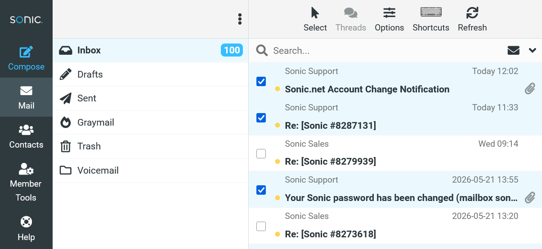Open the email Re: [Sonic #8273618]
The image size is (542, 249).
pyautogui.click(x=331, y=234)
